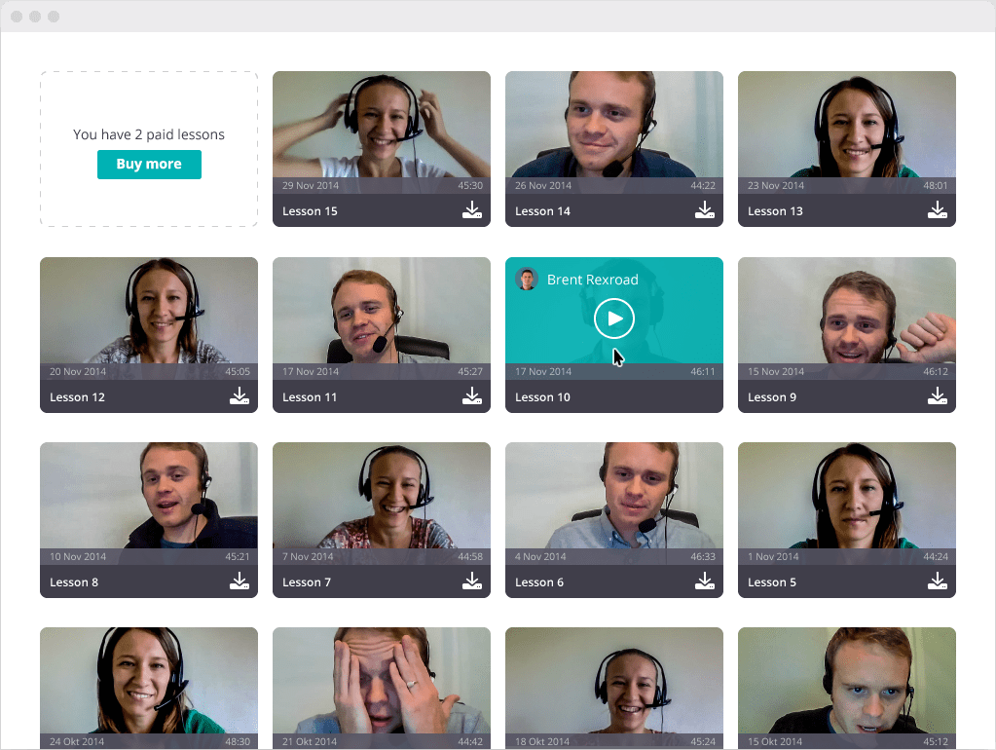This screenshot has width=996, height=750.
Task: Click the Lesson 9 title
Action: (x=772, y=397)
